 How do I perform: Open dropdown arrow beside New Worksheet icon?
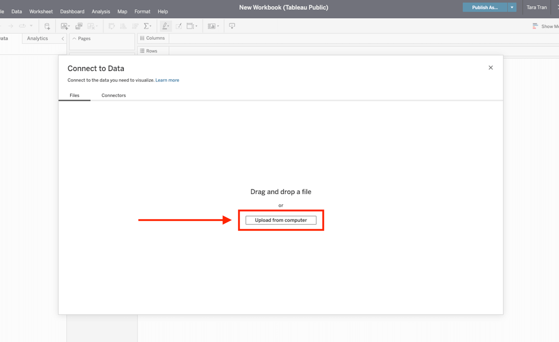[x=69, y=27]
